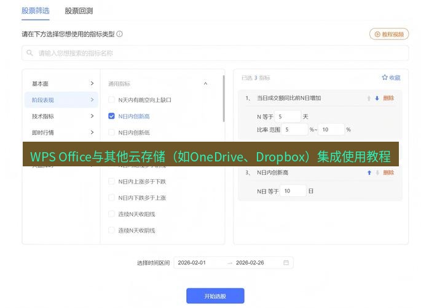Expand the 即时行情 chevron arrow
This screenshot has width=421, height=308.
92,132
